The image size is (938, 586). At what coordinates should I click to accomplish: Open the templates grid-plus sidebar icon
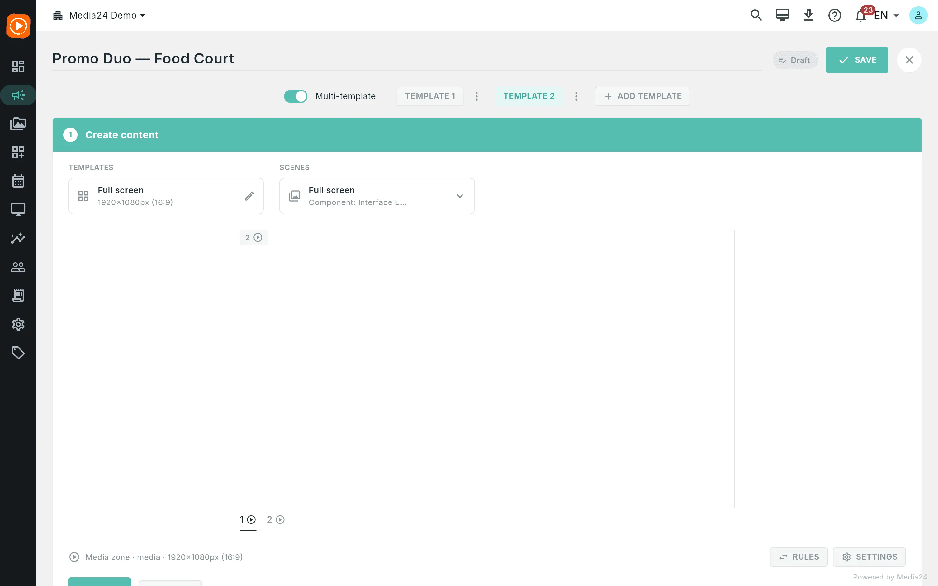[18, 152]
